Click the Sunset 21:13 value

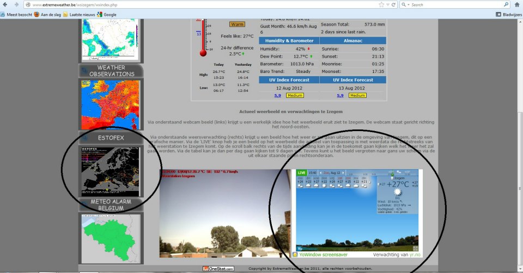378,56
